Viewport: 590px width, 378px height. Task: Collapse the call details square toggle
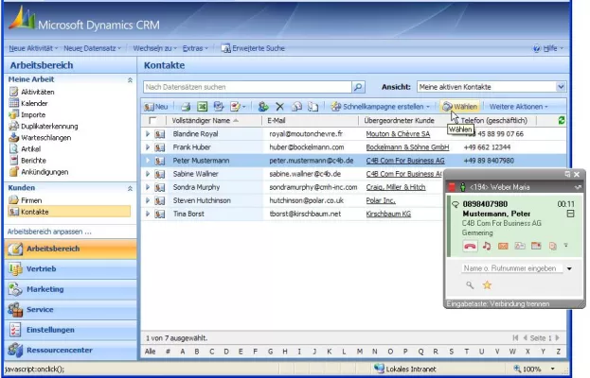[570, 214]
